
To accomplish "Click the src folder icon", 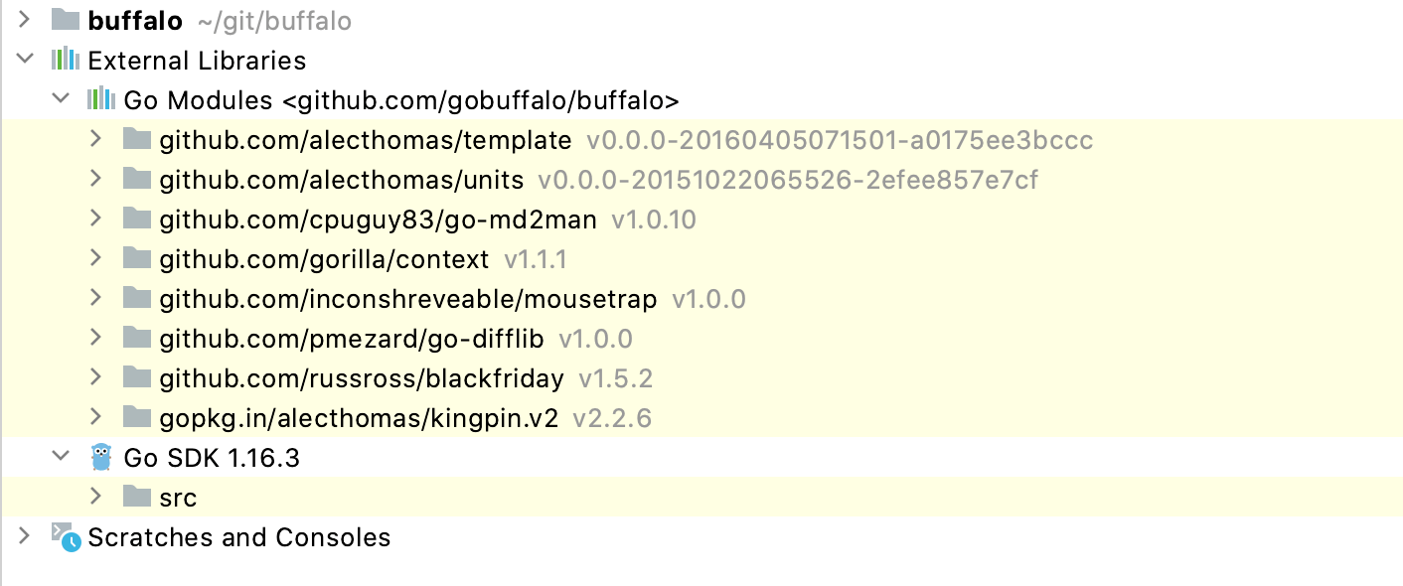I will click(137, 497).
